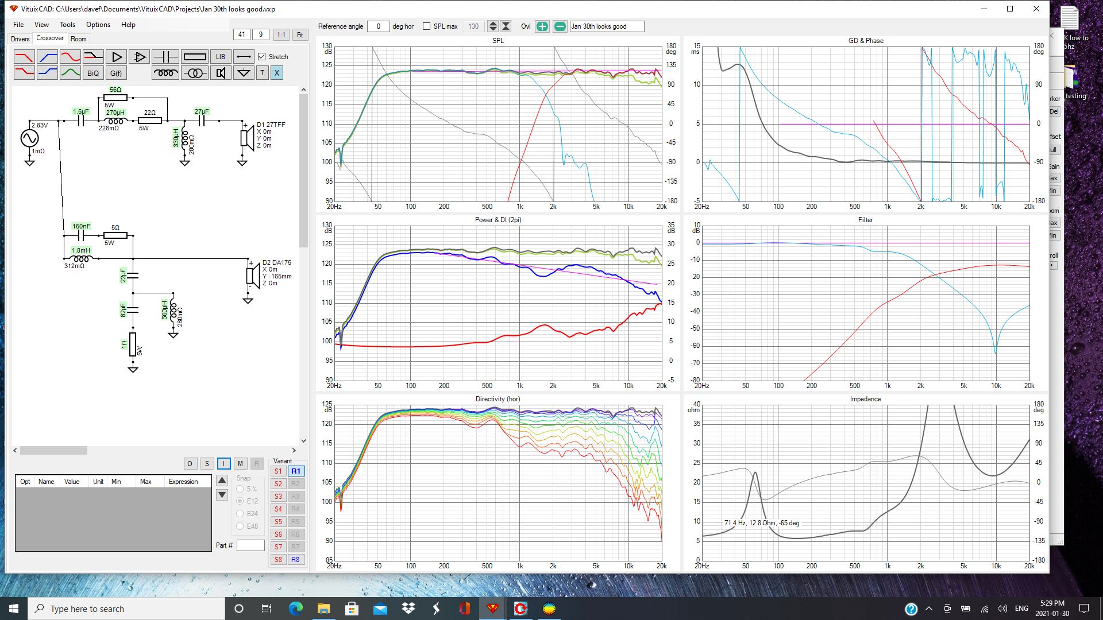
Task: Select the E12 snap radio option
Action: [x=240, y=501]
